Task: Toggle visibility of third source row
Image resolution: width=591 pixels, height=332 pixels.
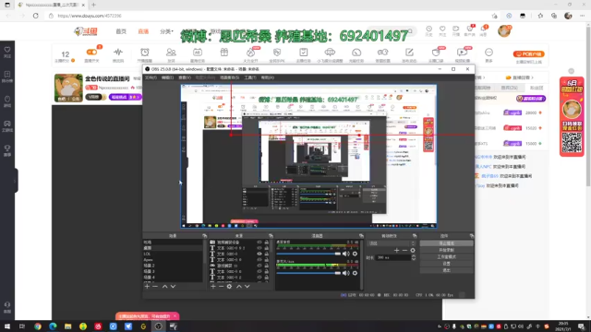Action: pos(259,254)
